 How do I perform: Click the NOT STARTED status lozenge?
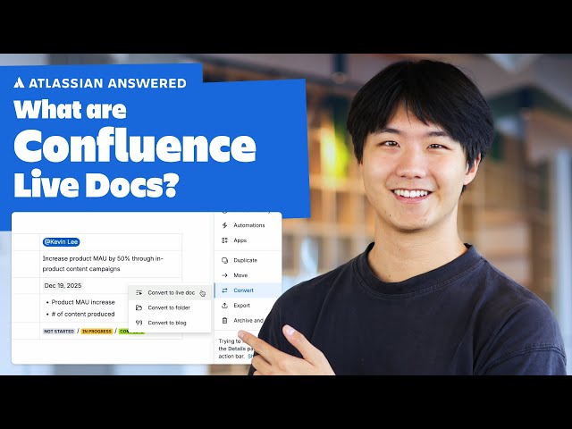pos(59,332)
